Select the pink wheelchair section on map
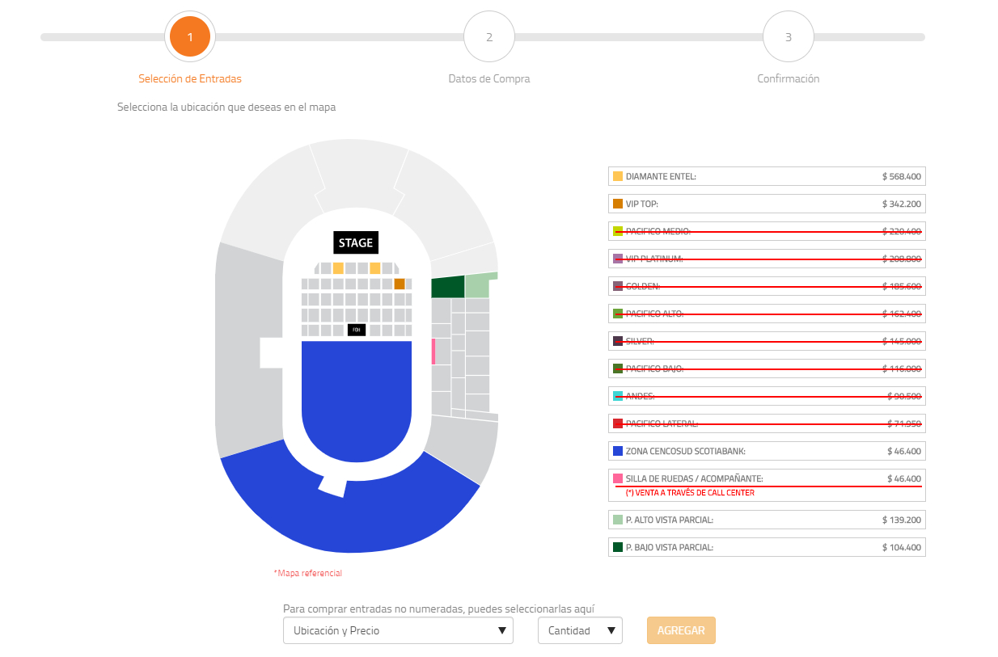The image size is (998, 657). point(433,352)
